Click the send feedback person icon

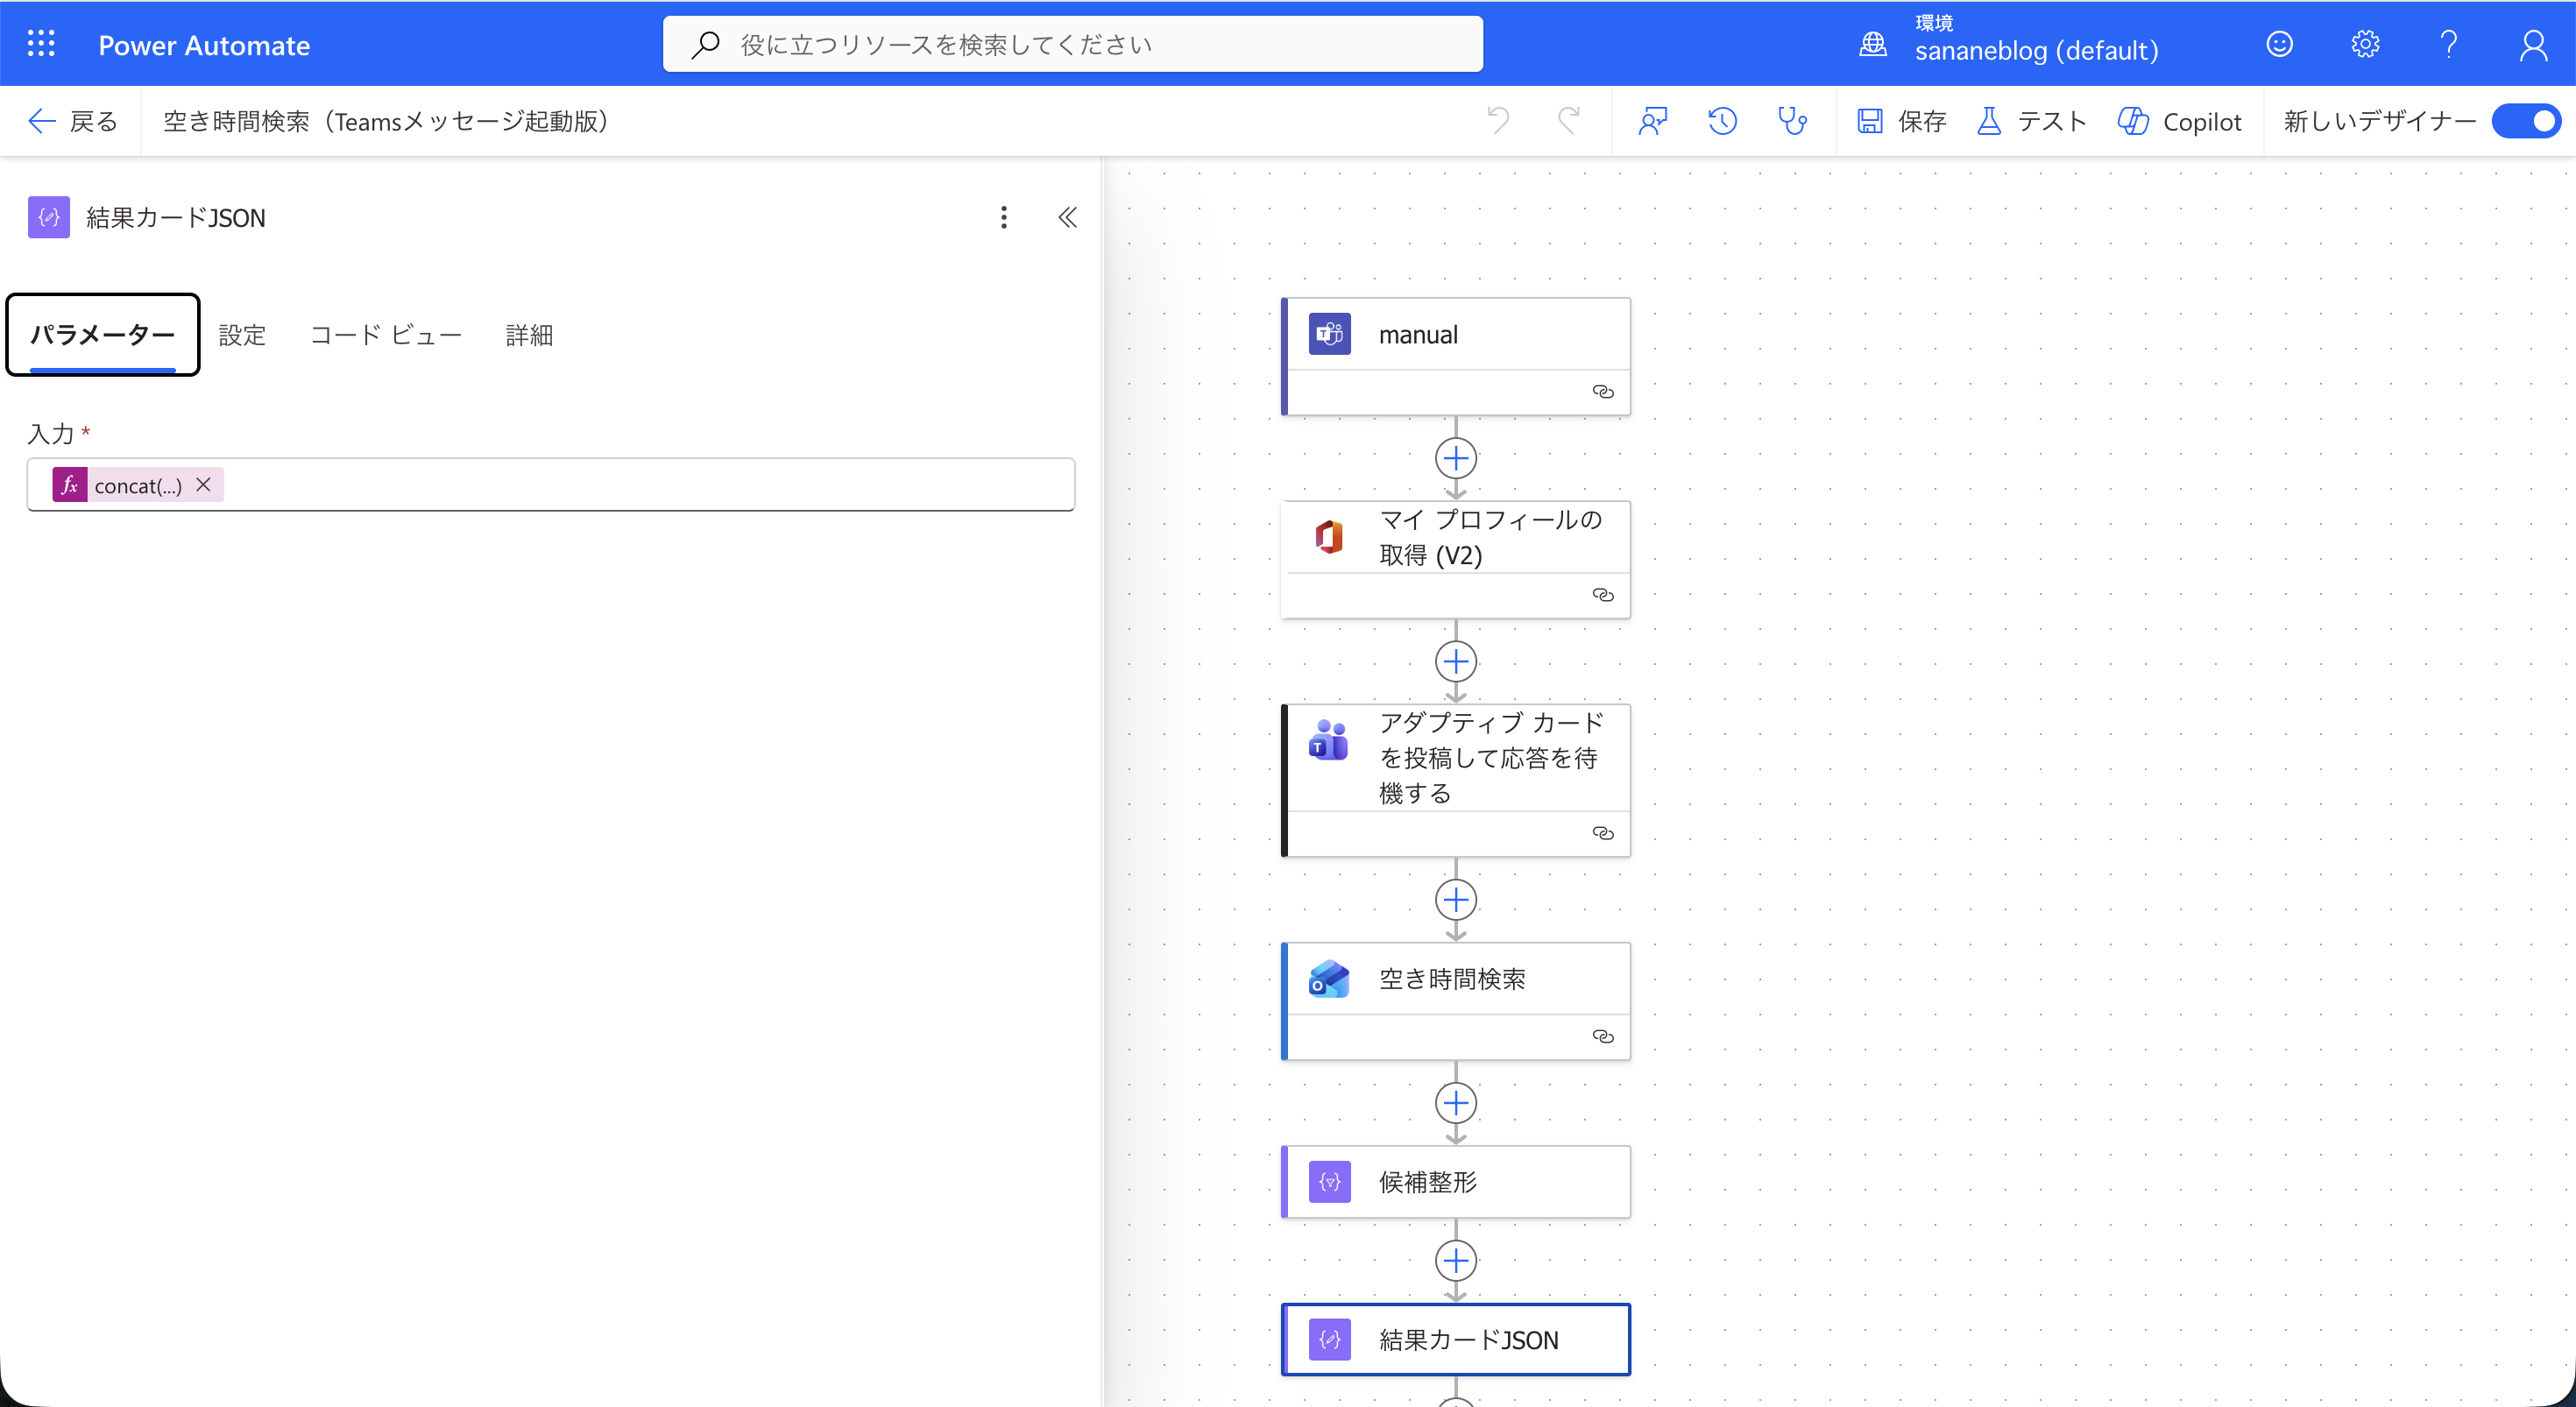tap(1653, 121)
